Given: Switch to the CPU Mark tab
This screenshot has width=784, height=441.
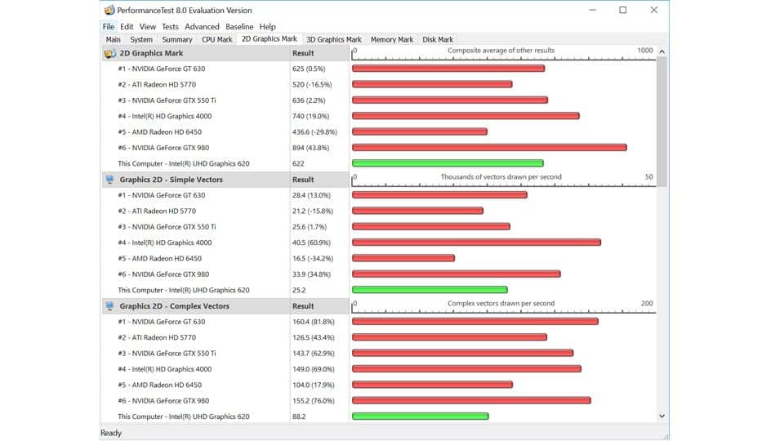Looking at the screenshot, I should [x=217, y=39].
